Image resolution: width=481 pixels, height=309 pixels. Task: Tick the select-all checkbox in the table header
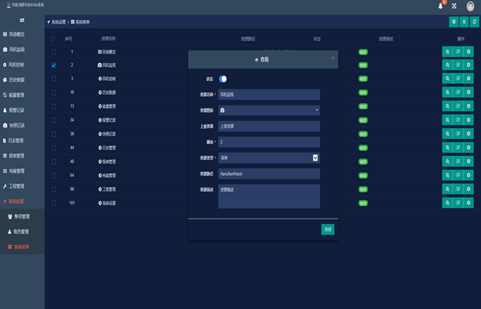click(x=53, y=39)
